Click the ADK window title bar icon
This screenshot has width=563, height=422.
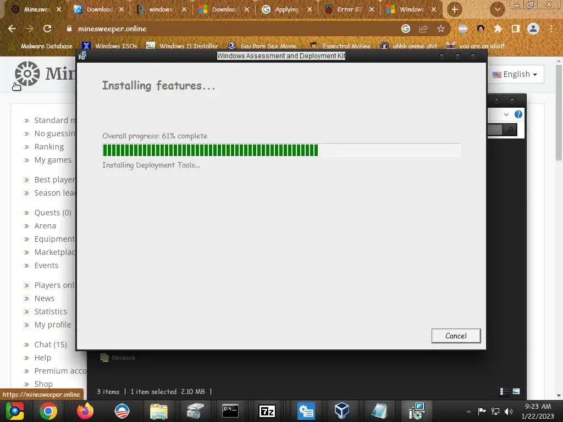pyautogui.click(x=82, y=55)
